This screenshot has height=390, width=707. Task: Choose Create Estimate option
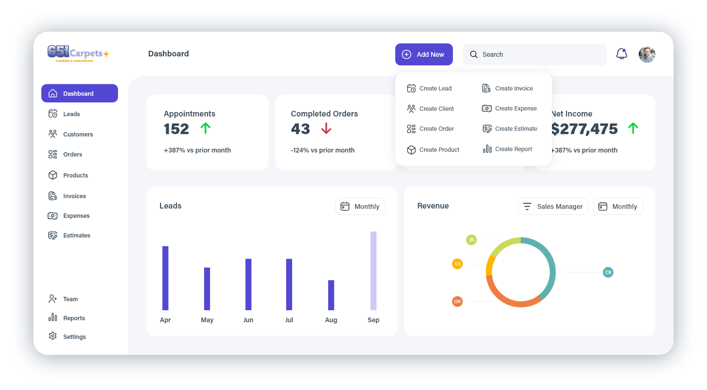pyautogui.click(x=510, y=129)
